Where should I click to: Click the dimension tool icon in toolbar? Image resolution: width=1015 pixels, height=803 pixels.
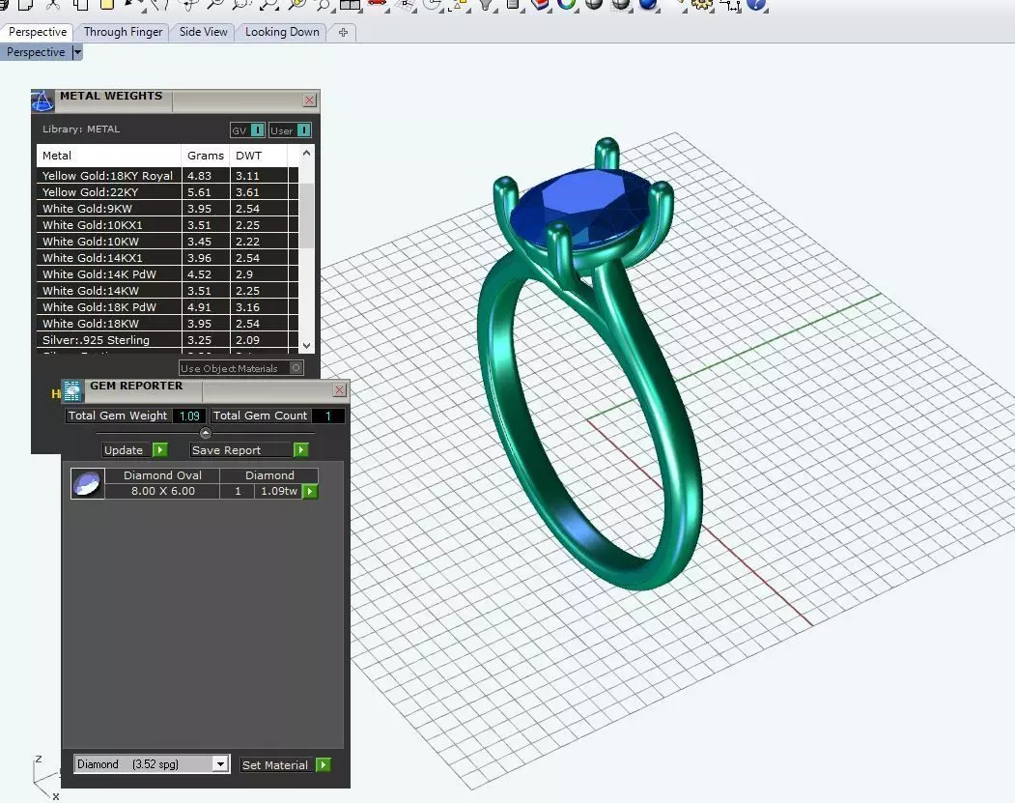[729, 5]
